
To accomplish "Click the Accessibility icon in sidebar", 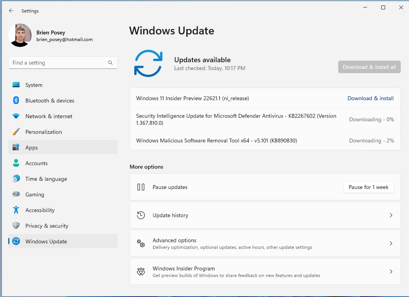I will 16,210.
